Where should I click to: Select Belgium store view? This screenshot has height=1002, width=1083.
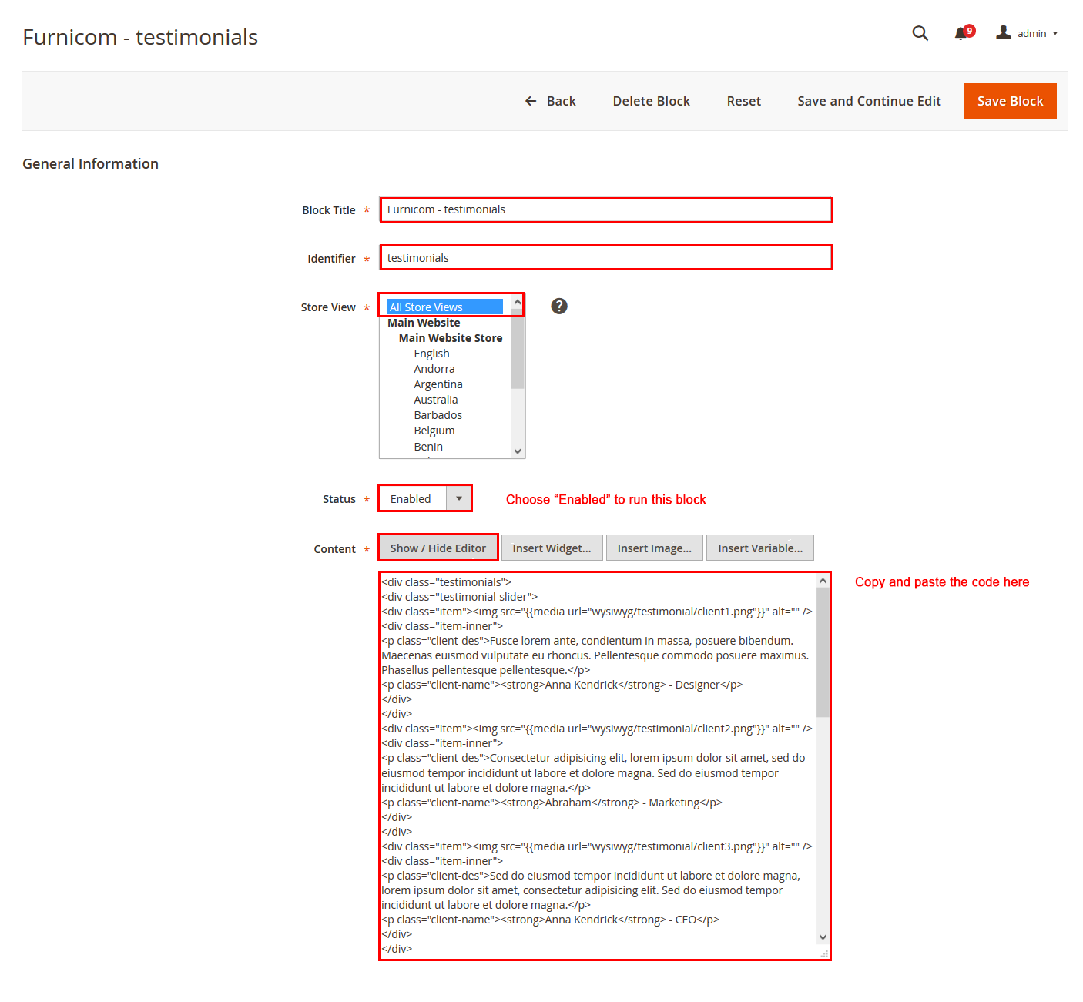tap(434, 431)
